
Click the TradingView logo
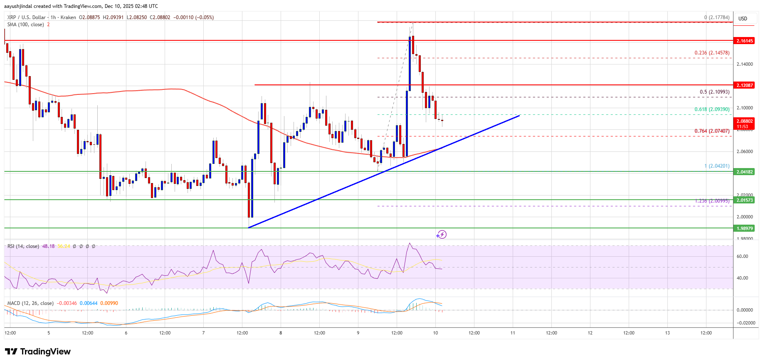(x=38, y=352)
